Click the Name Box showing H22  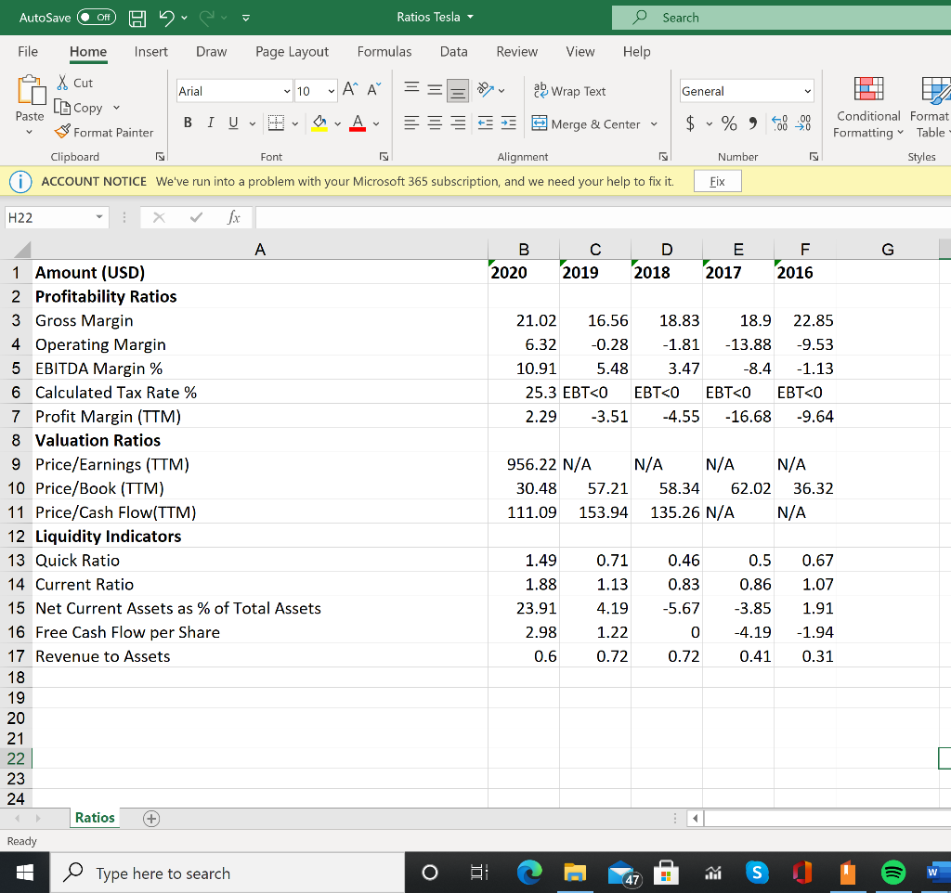(x=46, y=217)
